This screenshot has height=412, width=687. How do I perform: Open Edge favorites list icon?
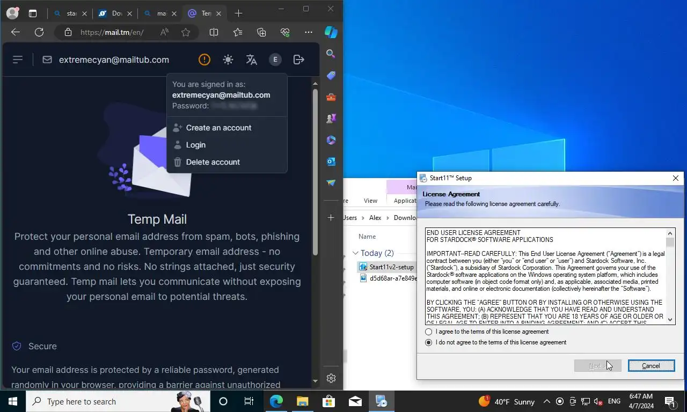[238, 32]
